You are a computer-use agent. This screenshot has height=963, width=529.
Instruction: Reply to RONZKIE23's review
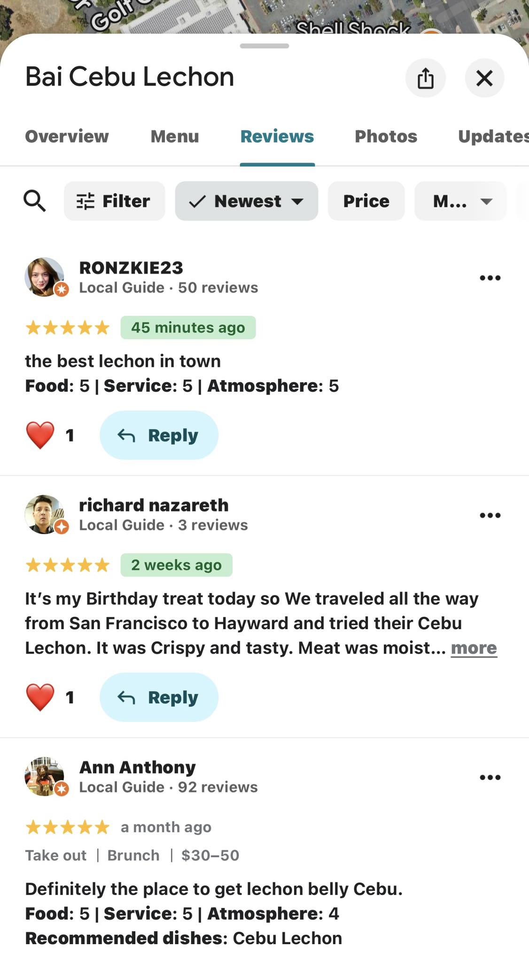pos(159,435)
